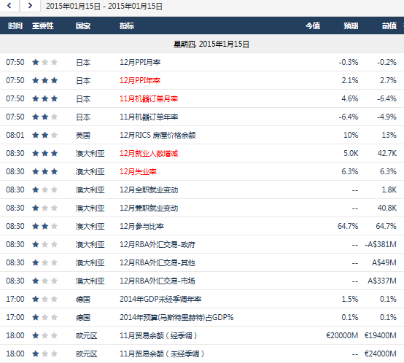Select the previous value -A$381M
Image resolution: width=404 pixels, height=363 pixels.
pyautogui.click(x=381, y=245)
